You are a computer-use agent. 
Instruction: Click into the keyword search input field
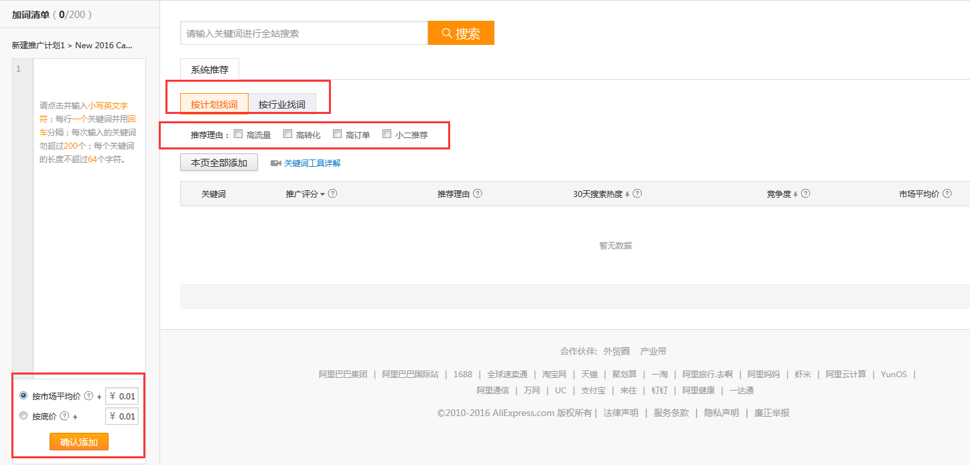[x=303, y=33]
